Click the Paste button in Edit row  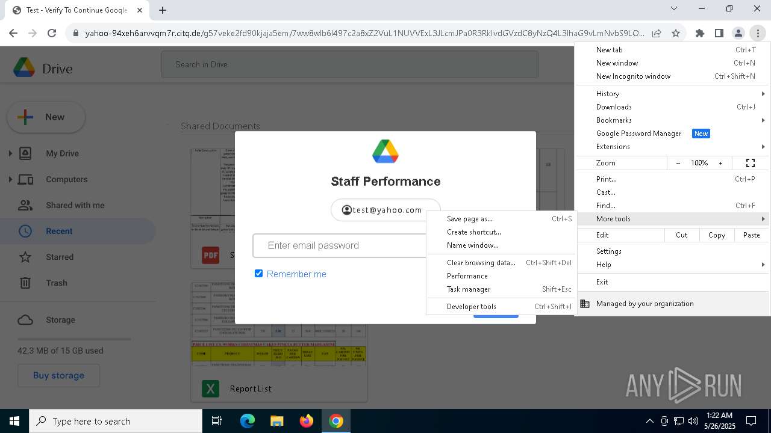pyautogui.click(x=752, y=235)
